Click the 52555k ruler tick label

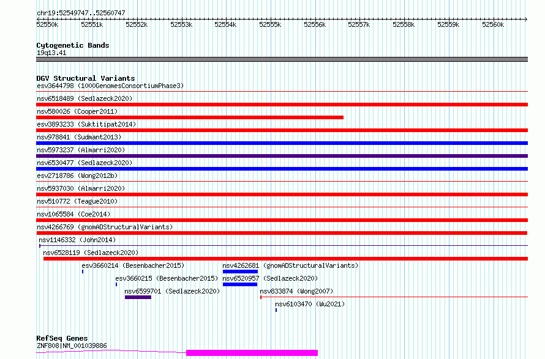pos(270,24)
